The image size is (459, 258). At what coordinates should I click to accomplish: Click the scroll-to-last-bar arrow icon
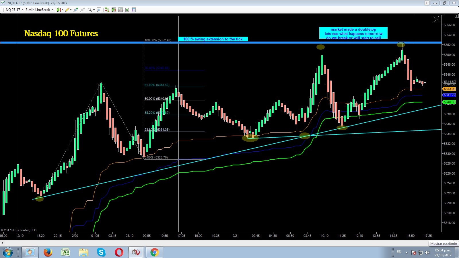pos(436,19)
